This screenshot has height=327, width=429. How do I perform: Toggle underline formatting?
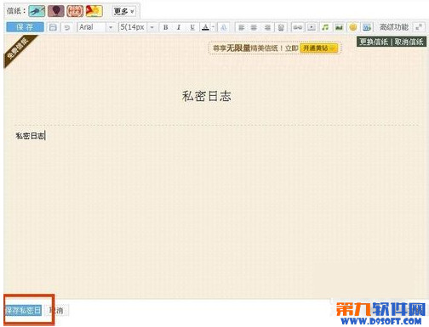pyautogui.click(x=192, y=27)
